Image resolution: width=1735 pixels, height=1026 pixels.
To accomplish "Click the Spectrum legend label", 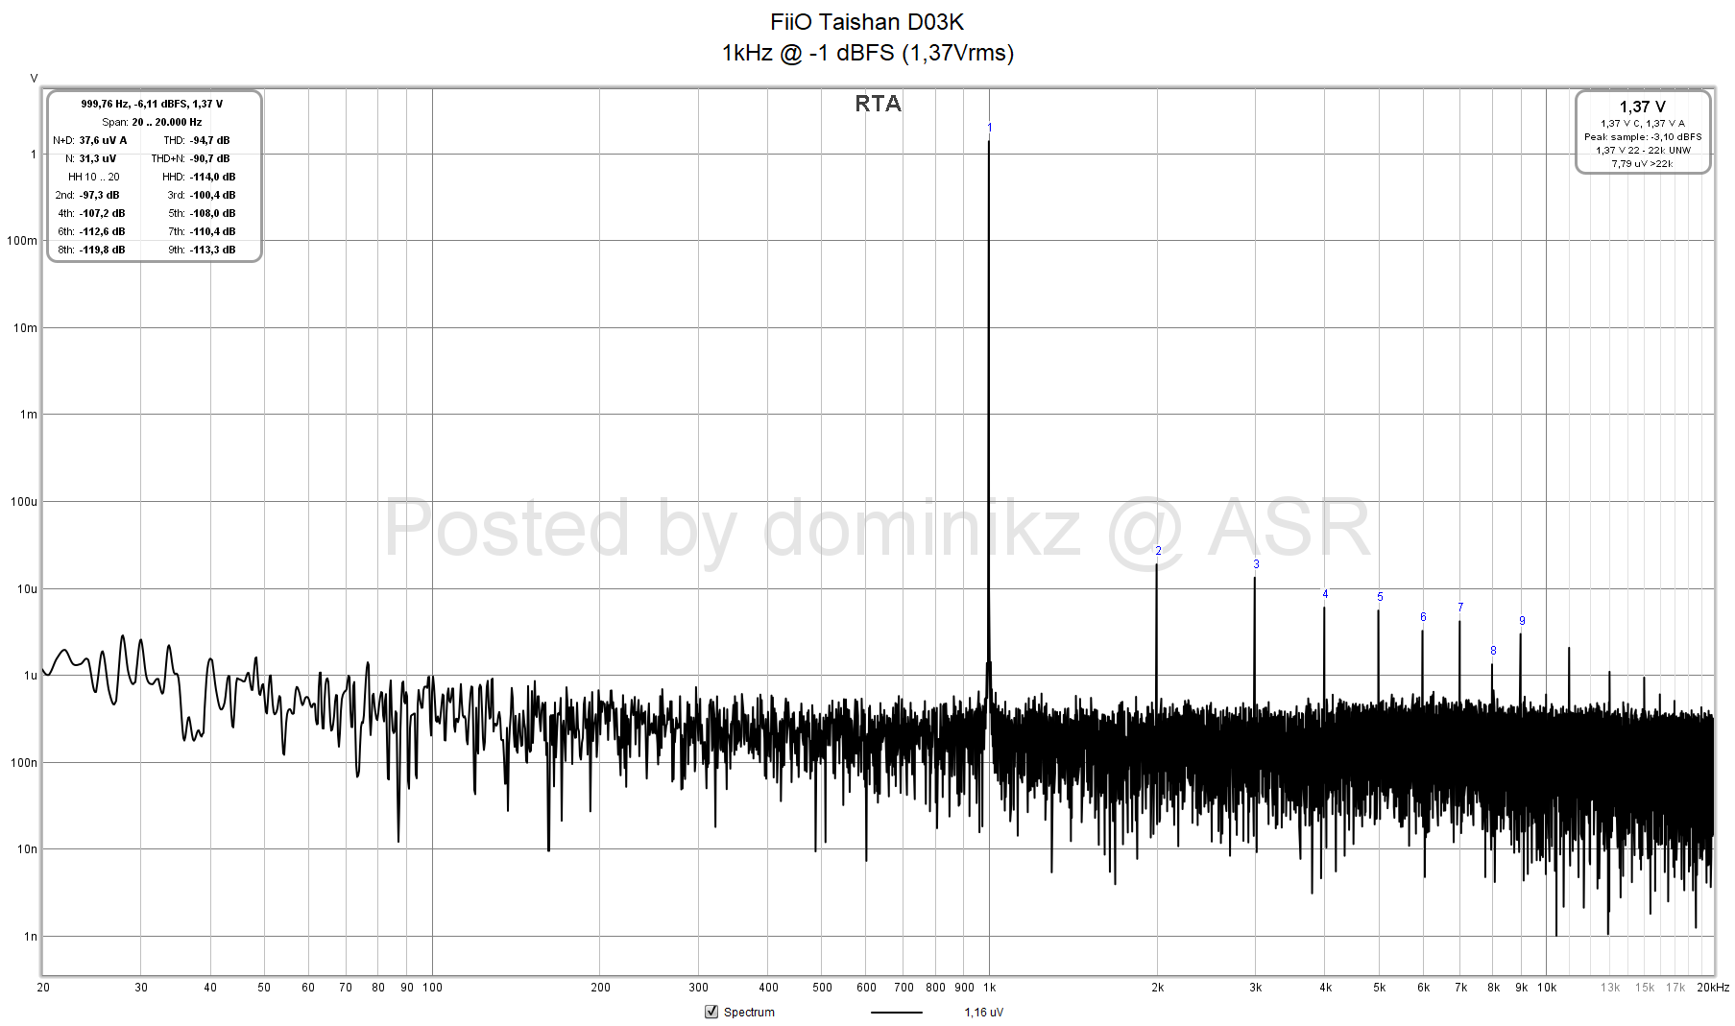I will click(749, 1013).
